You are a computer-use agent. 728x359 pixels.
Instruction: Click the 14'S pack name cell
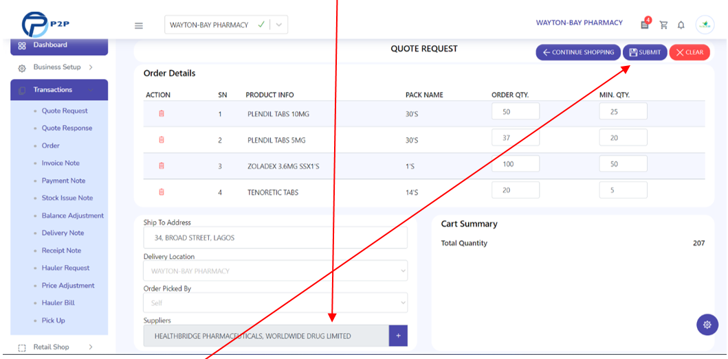click(412, 192)
